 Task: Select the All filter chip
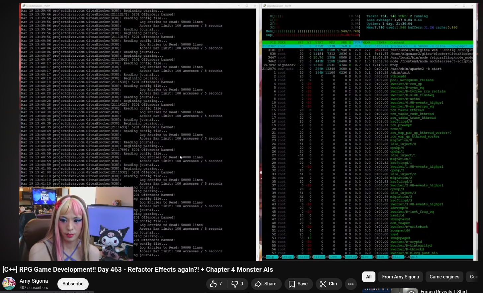coord(369,277)
